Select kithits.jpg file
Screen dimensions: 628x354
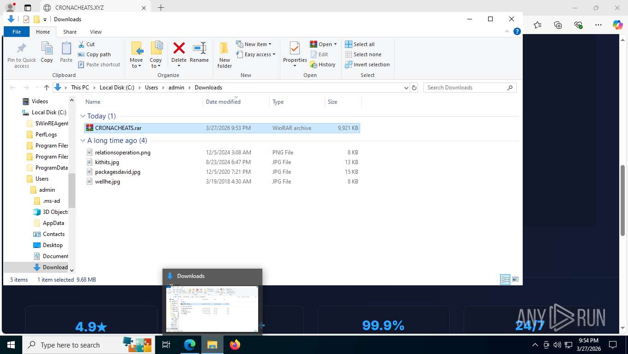pos(222,162)
